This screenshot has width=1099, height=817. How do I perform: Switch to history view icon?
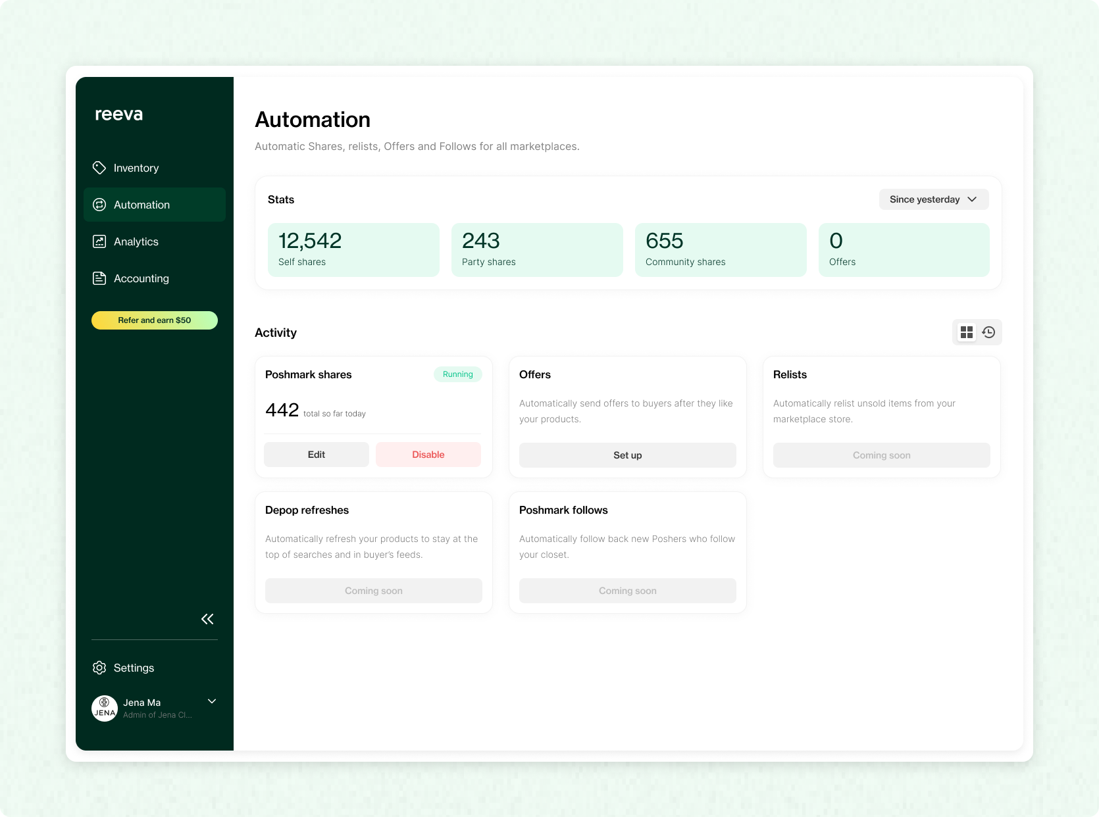coord(988,332)
